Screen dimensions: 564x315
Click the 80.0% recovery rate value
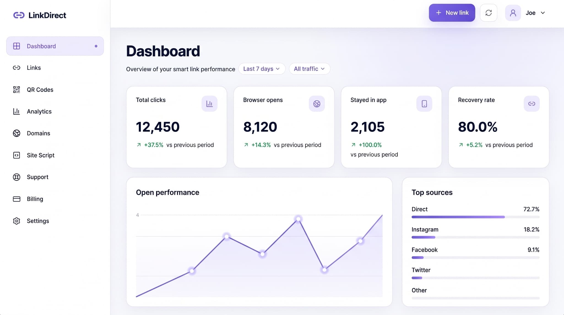[478, 127]
